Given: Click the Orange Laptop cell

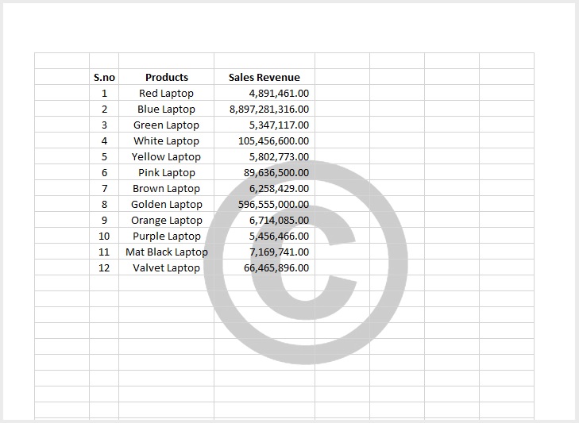Looking at the screenshot, I should (x=167, y=220).
